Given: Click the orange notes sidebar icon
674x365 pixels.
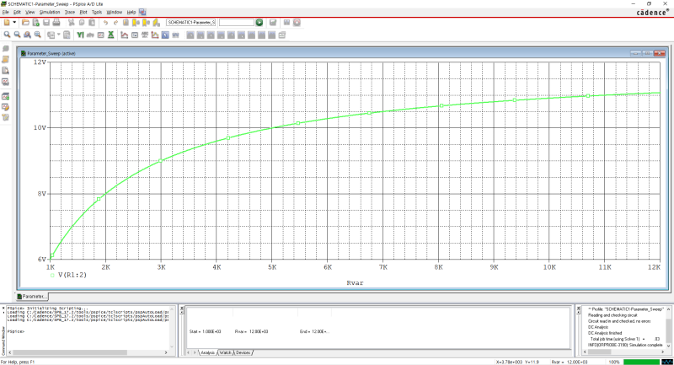Looking at the screenshot, I should click(x=6, y=60).
